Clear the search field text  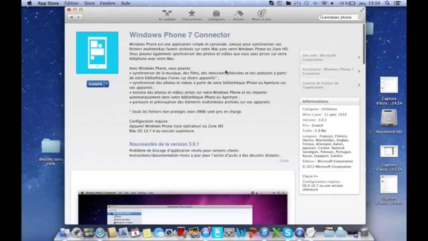point(360,17)
